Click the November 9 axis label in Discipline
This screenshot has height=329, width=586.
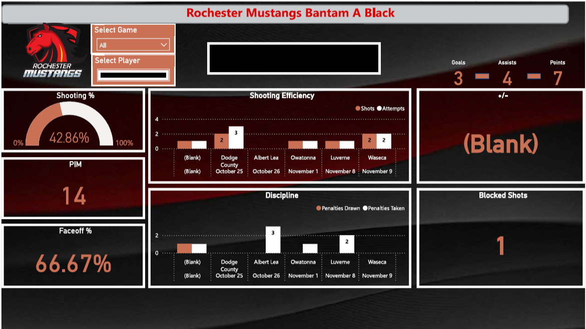pyautogui.click(x=377, y=275)
